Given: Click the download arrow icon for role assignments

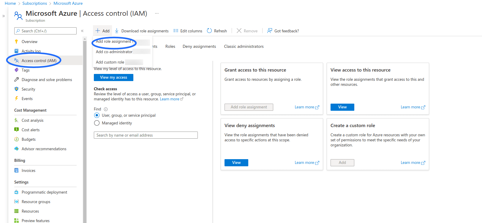Looking at the screenshot, I should point(117,31).
